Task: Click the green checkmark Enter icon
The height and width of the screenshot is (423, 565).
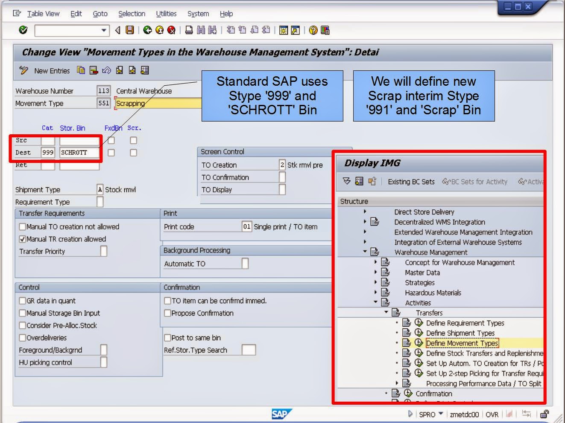Action: [23, 30]
